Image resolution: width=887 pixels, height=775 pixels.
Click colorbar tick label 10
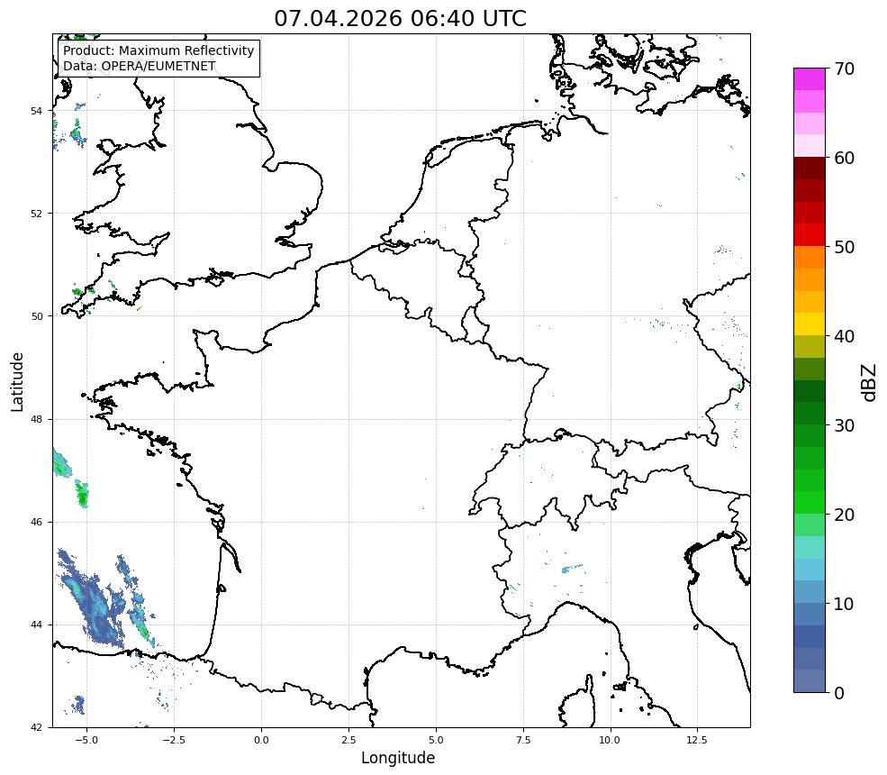point(844,604)
